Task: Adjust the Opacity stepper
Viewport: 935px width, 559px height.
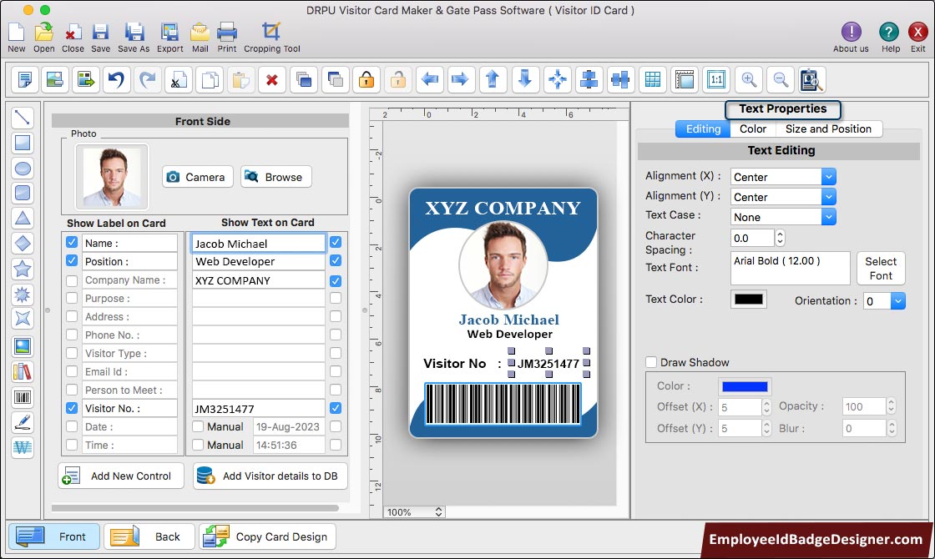Action: tap(891, 406)
